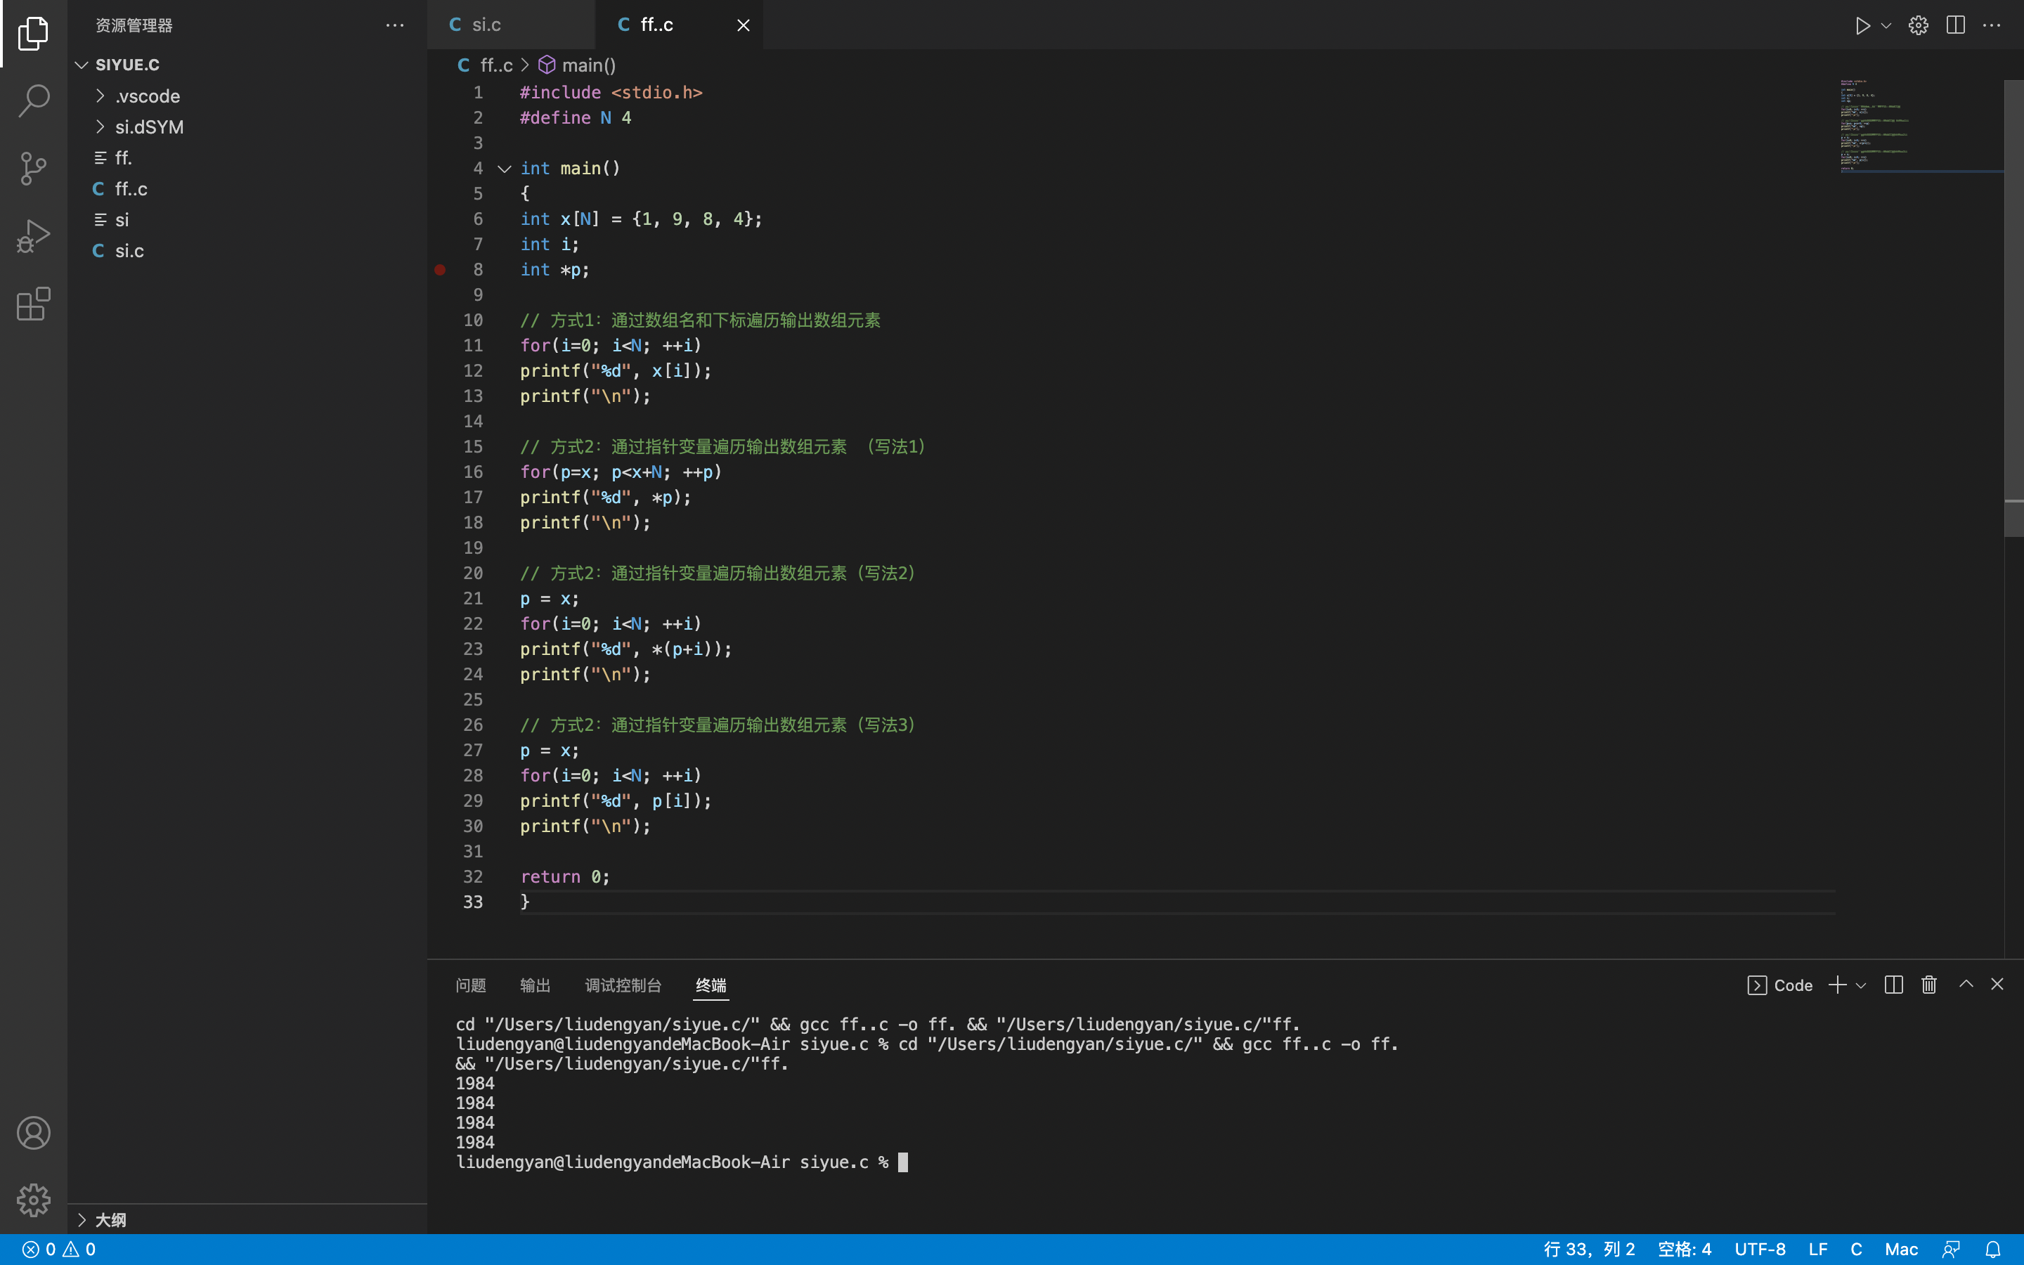Click errors and warnings count in status bar
This screenshot has height=1265, width=2024.
click(x=58, y=1249)
